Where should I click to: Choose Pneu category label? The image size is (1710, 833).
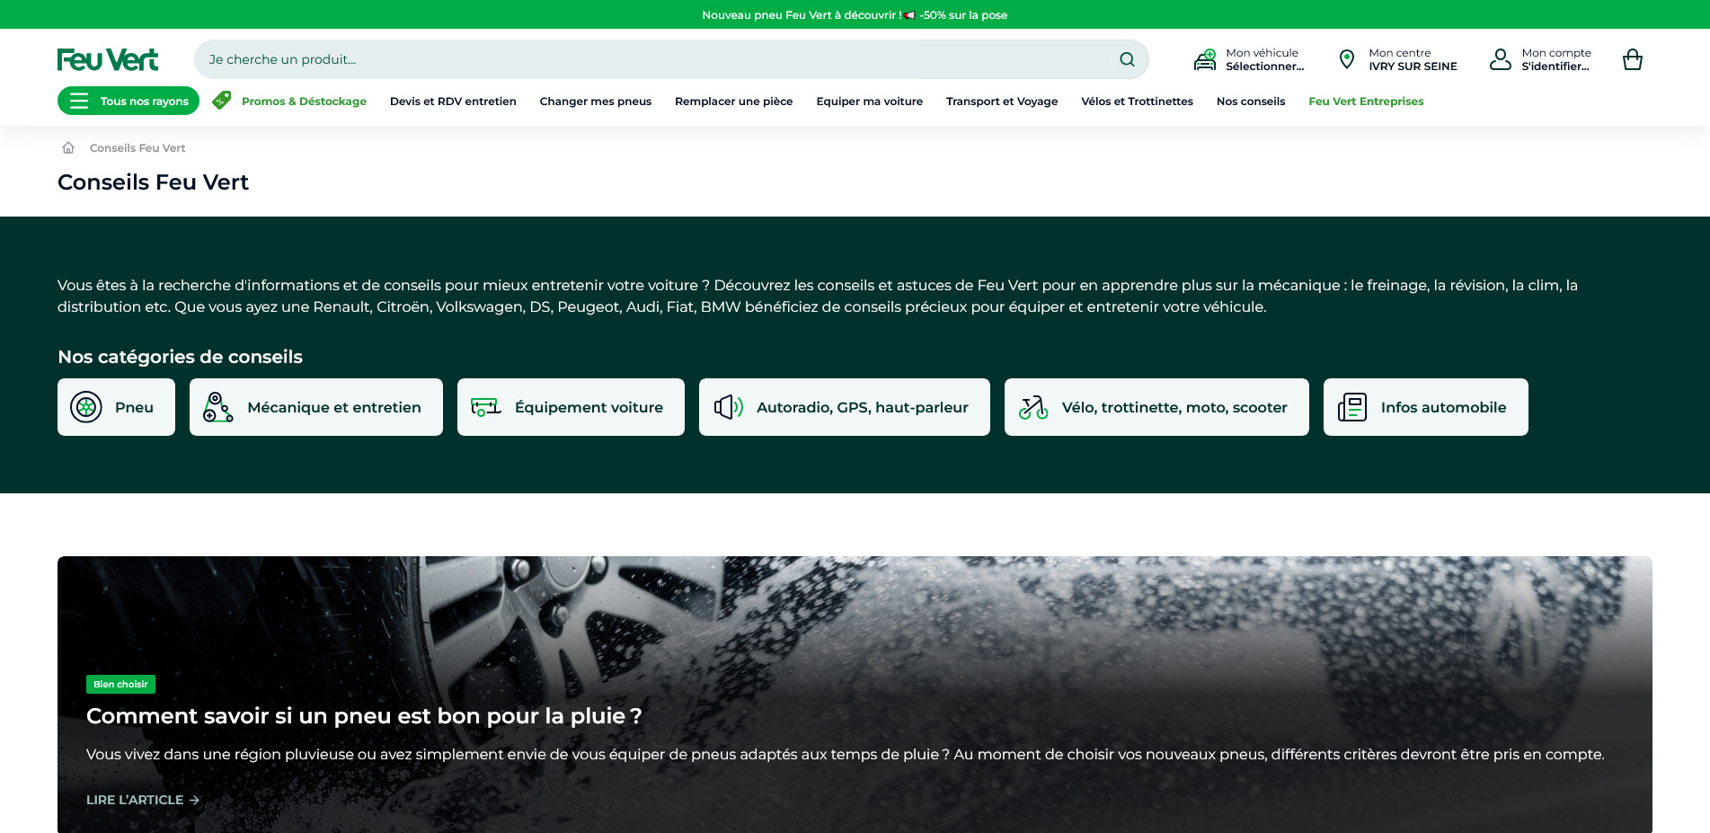(x=134, y=407)
